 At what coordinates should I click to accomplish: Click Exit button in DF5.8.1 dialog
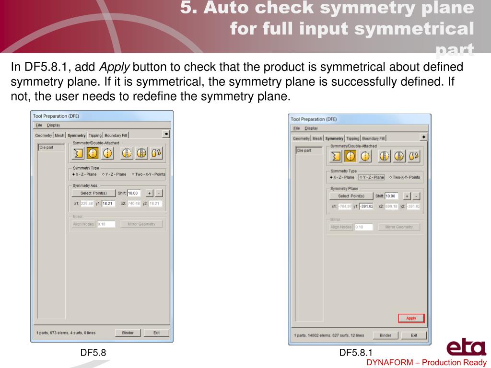tap(414, 335)
